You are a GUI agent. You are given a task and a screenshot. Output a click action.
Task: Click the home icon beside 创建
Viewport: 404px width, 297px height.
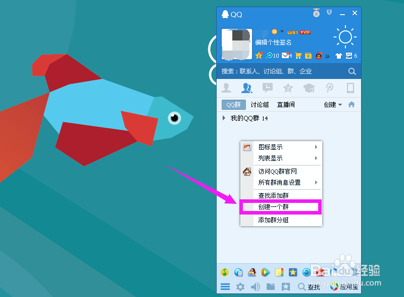[x=351, y=105]
